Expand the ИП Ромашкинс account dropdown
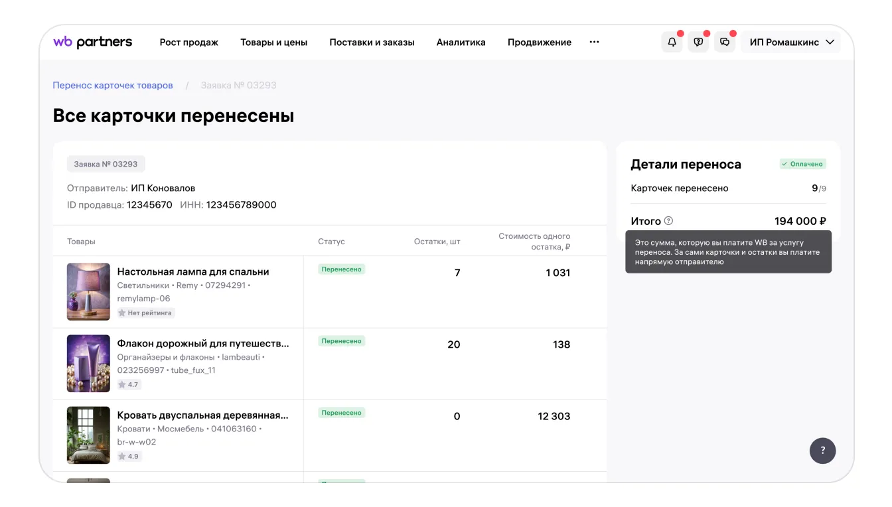 coord(791,42)
